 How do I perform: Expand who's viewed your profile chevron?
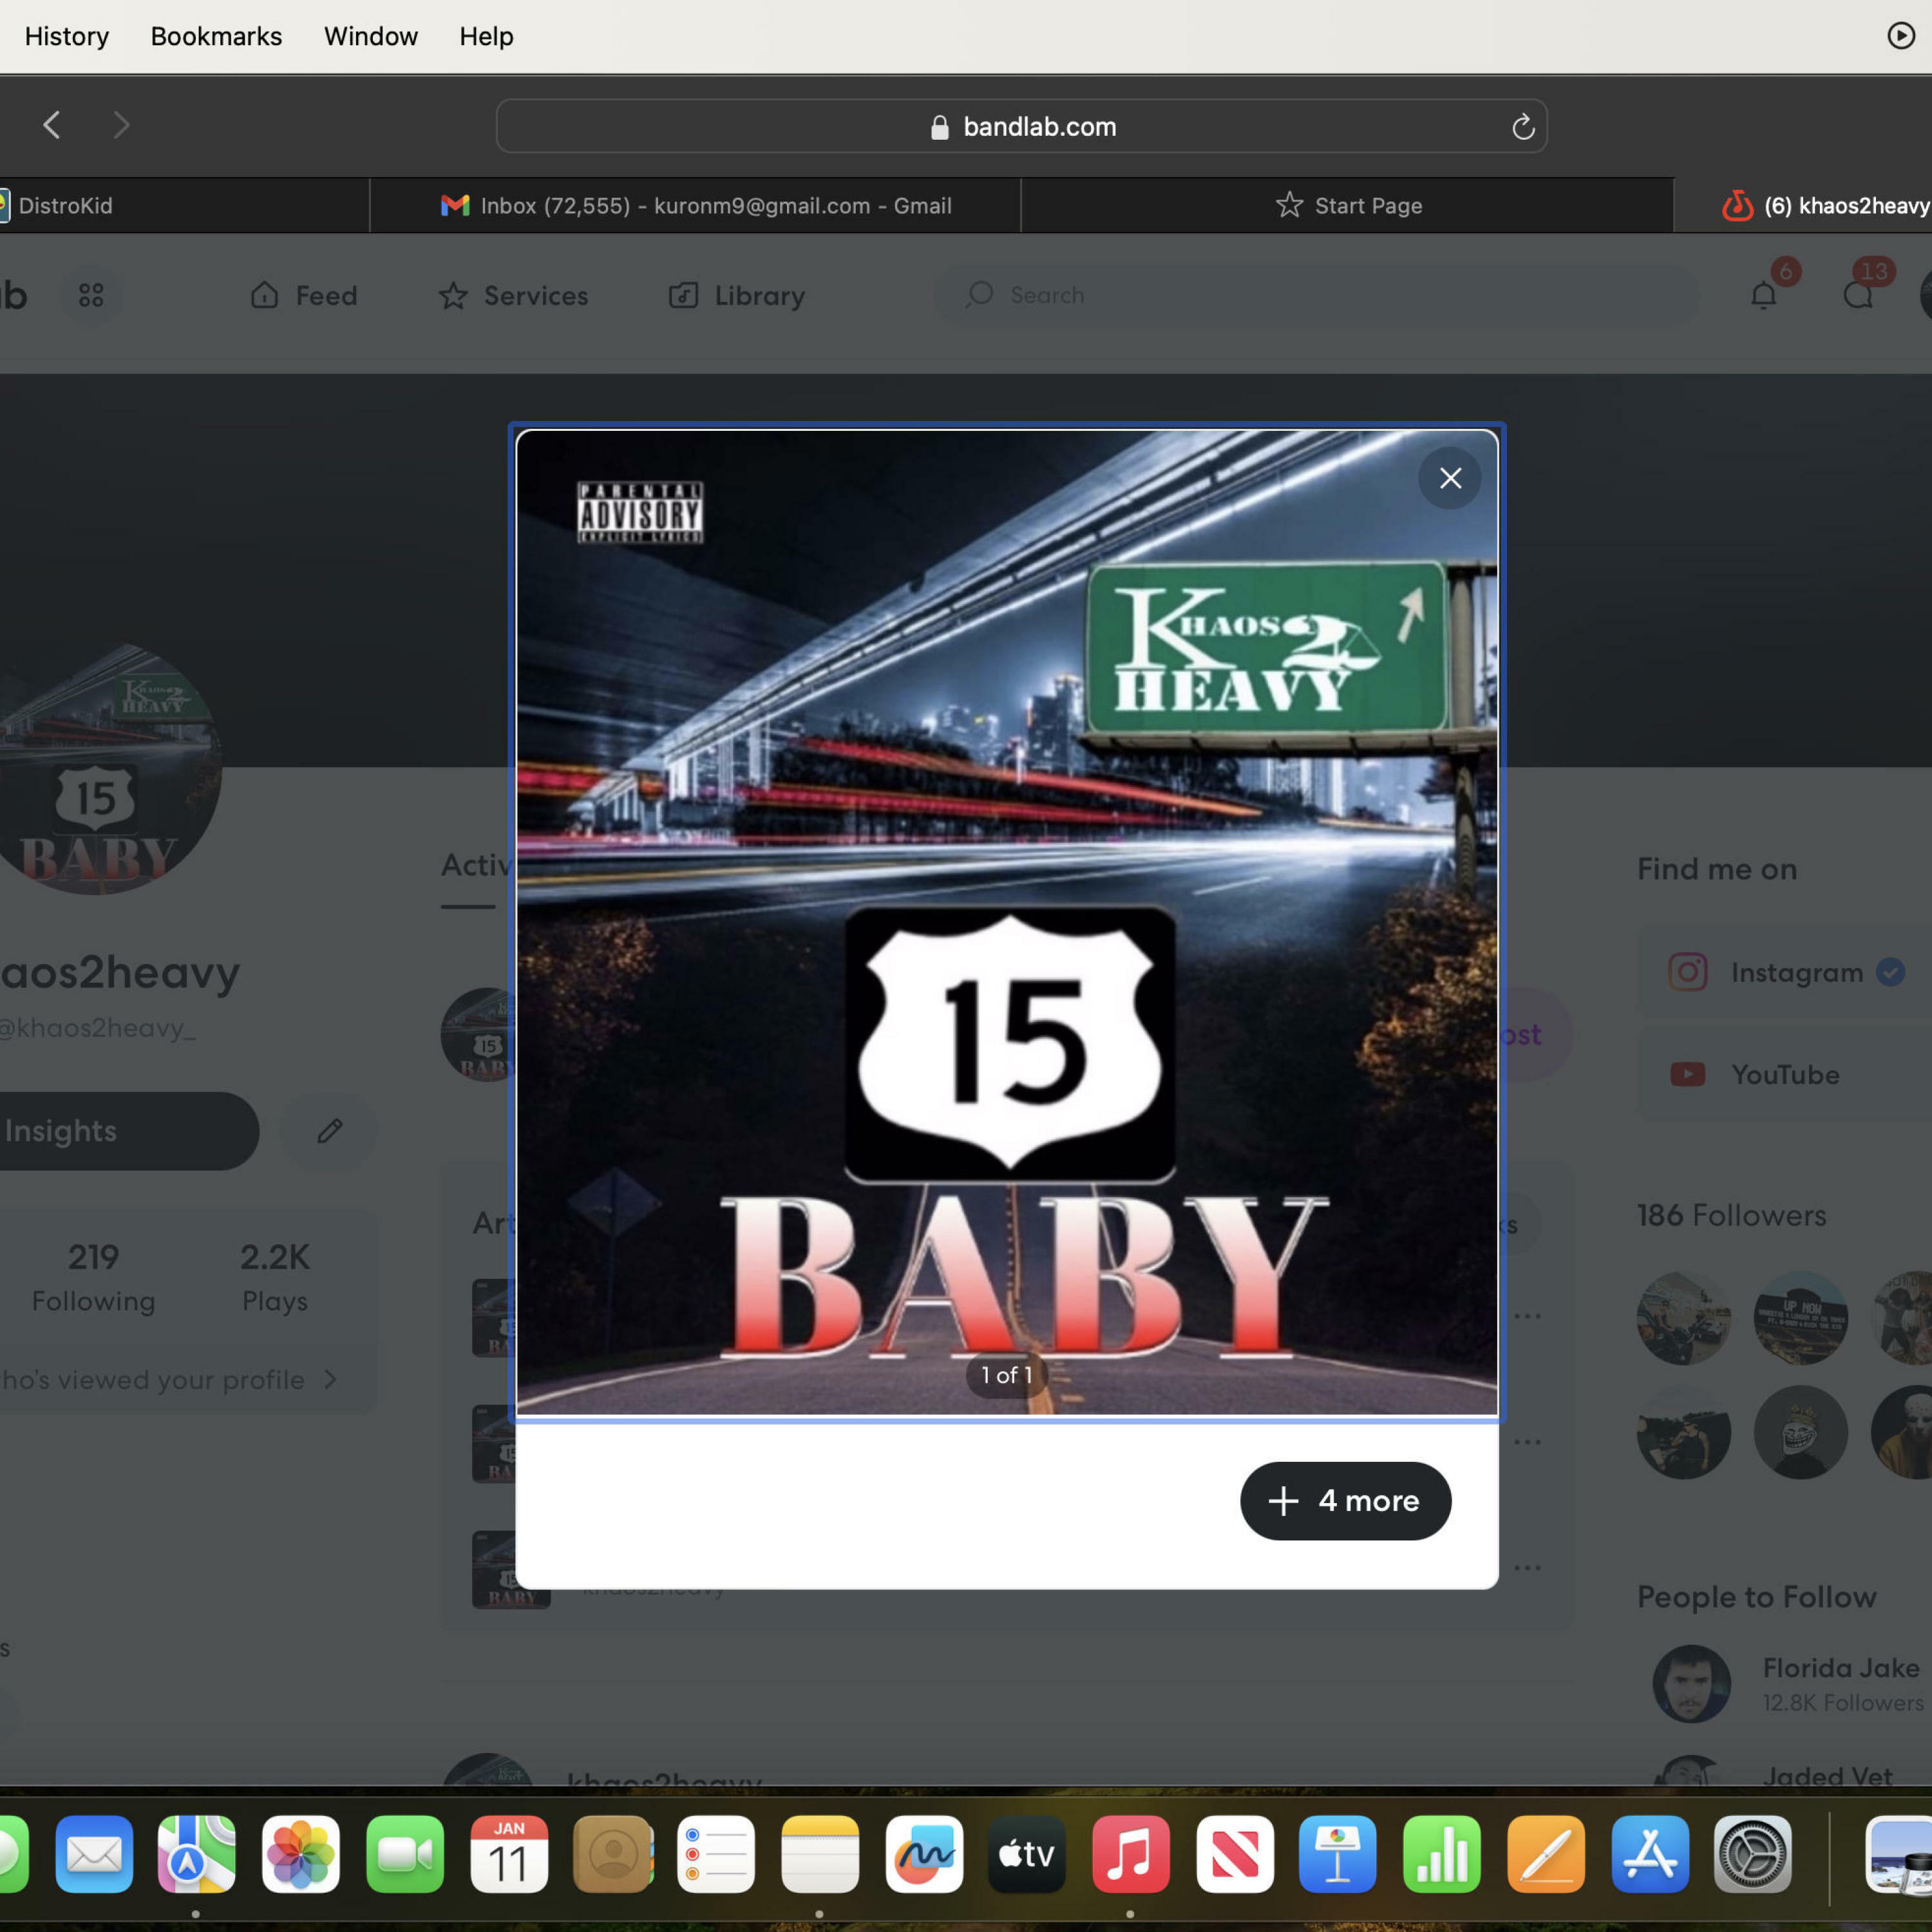tap(331, 1379)
